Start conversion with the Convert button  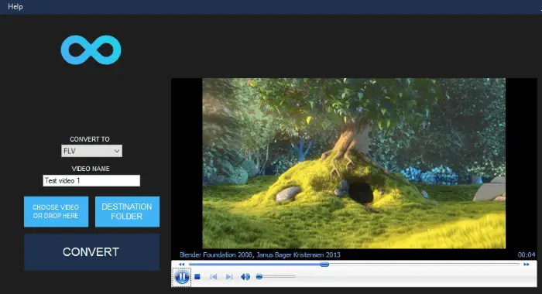point(91,252)
